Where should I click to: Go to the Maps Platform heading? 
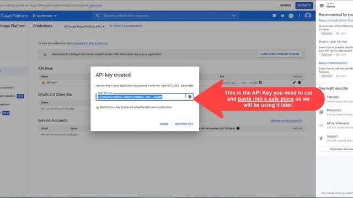pos(13,26)
